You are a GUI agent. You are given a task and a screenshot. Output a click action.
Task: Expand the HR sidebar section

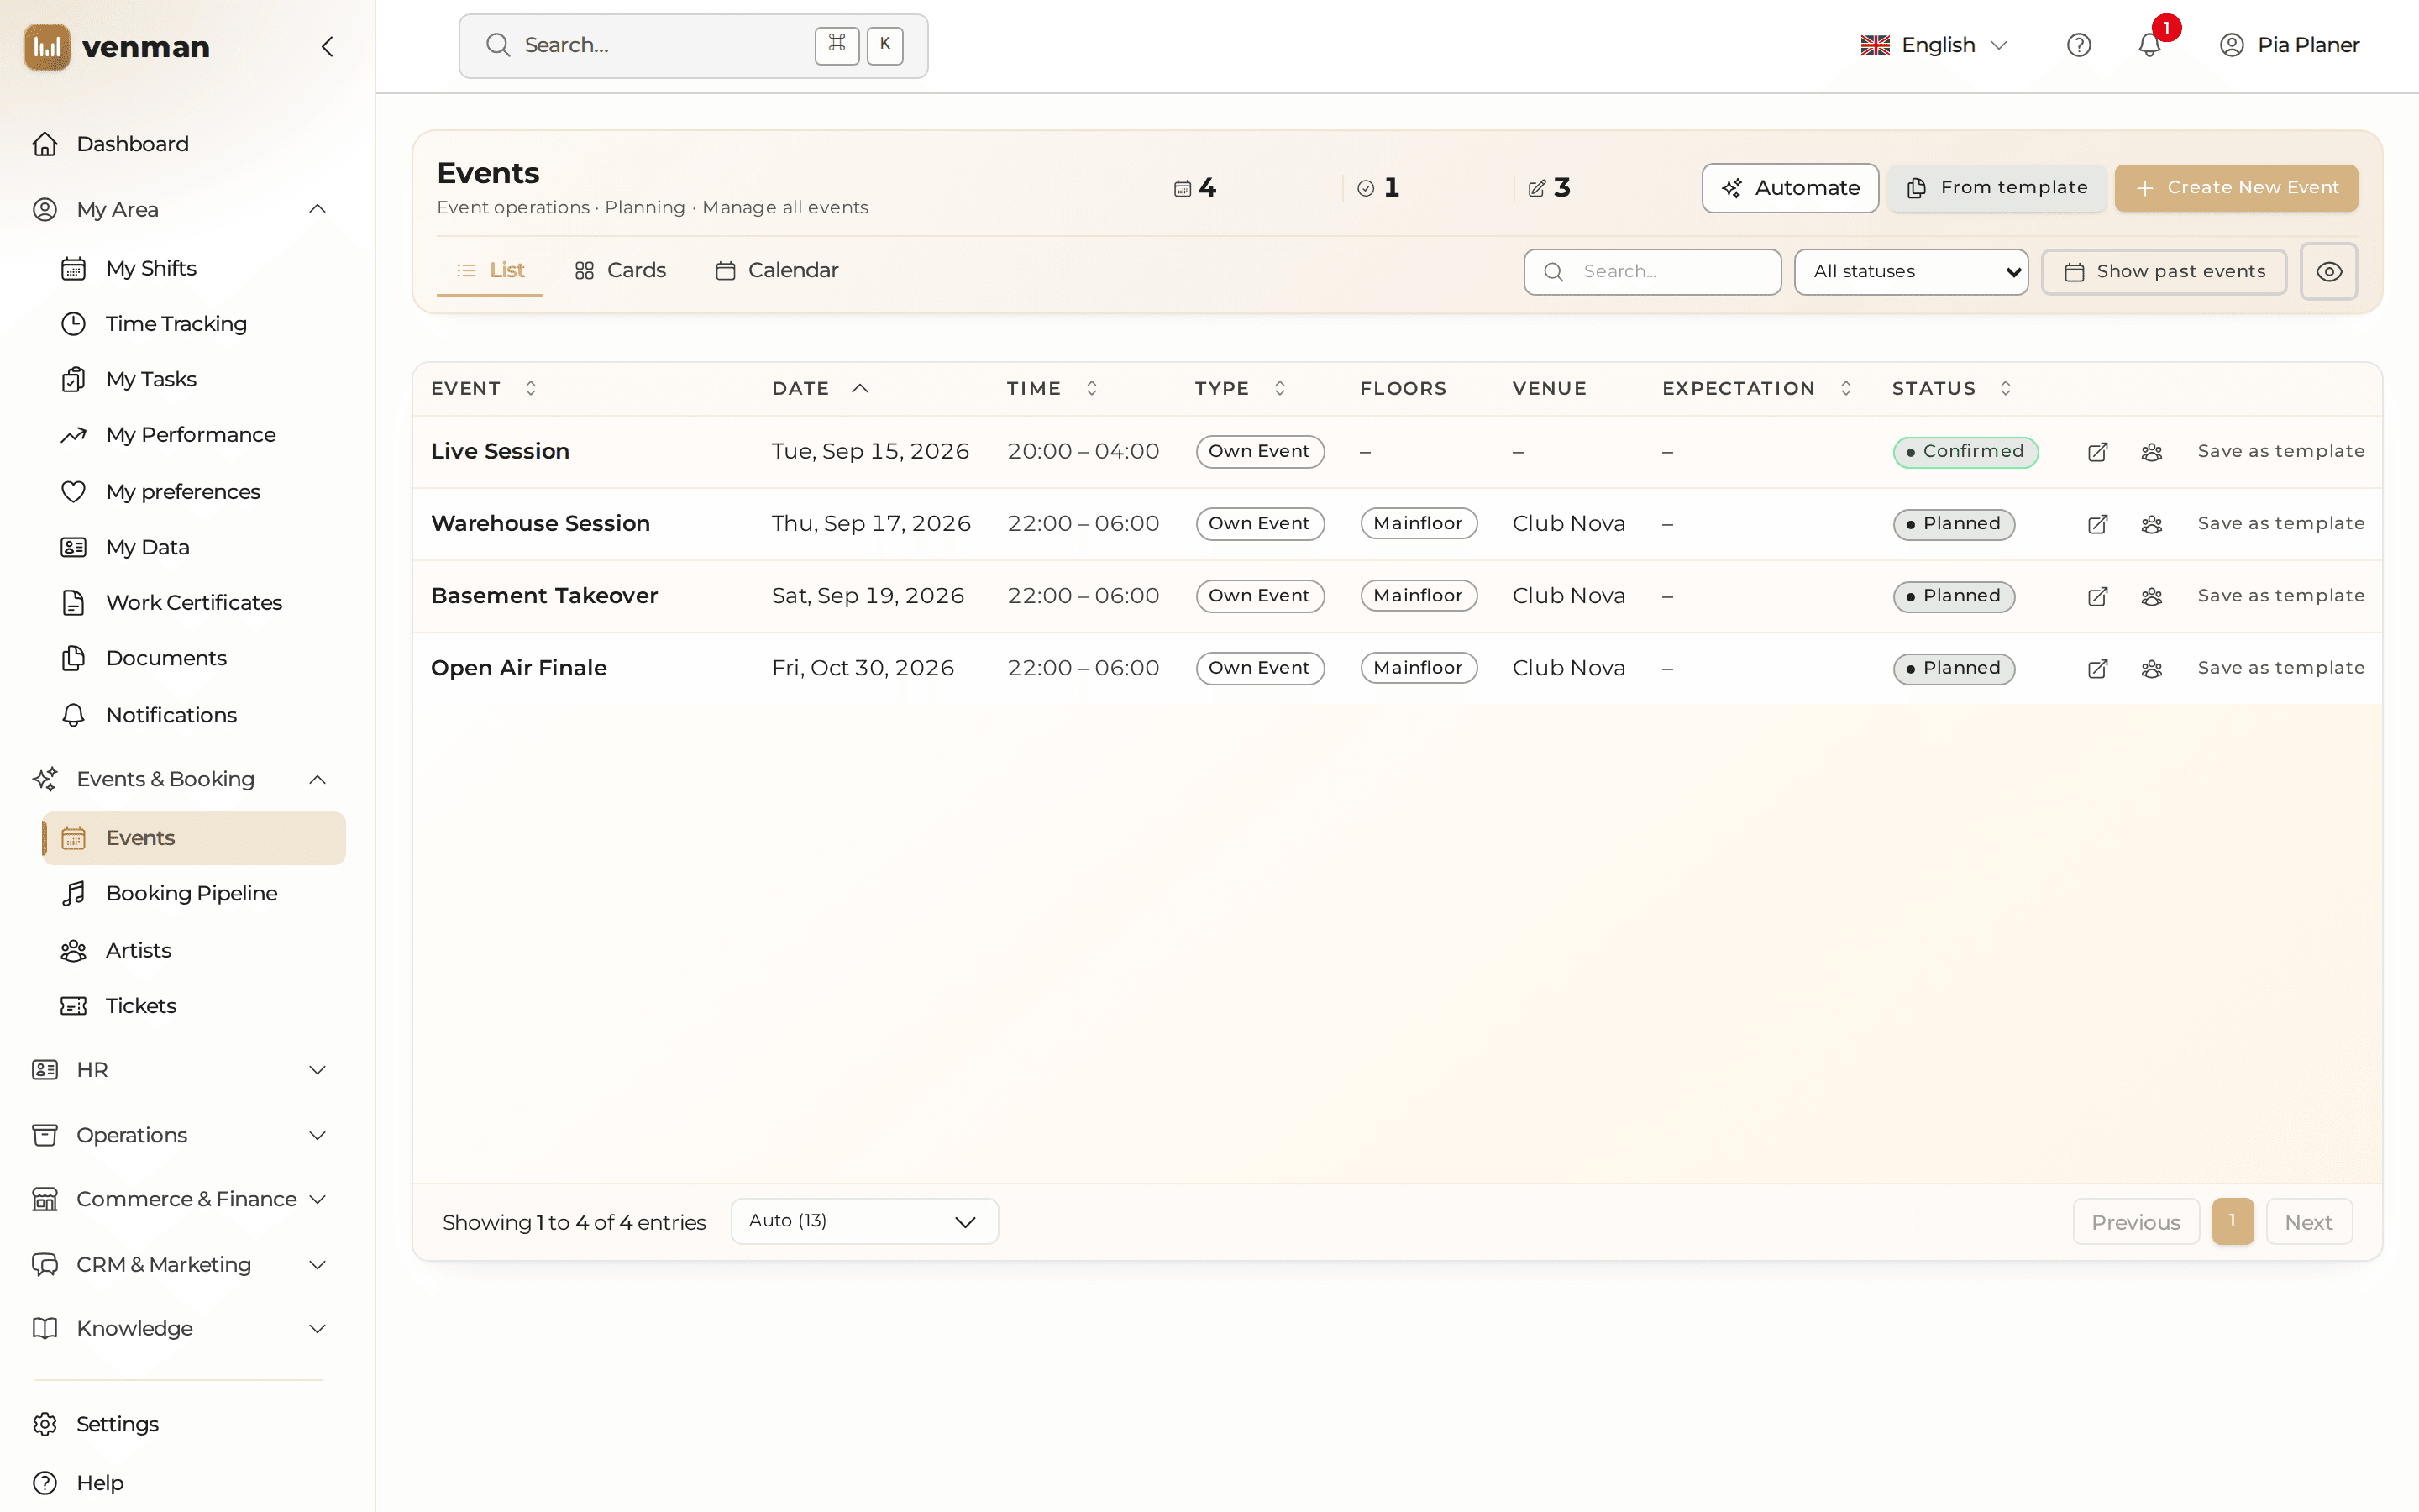point(180,1069)
